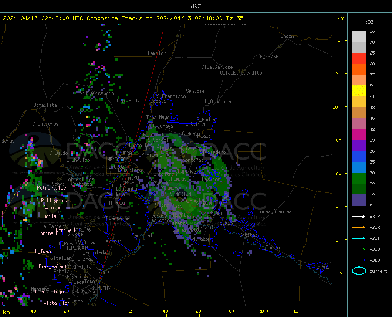Viewport: 392px width, 317px height.
Task: Click the cyan 'current' ellipse legend icon
Action: click(359, 271)
